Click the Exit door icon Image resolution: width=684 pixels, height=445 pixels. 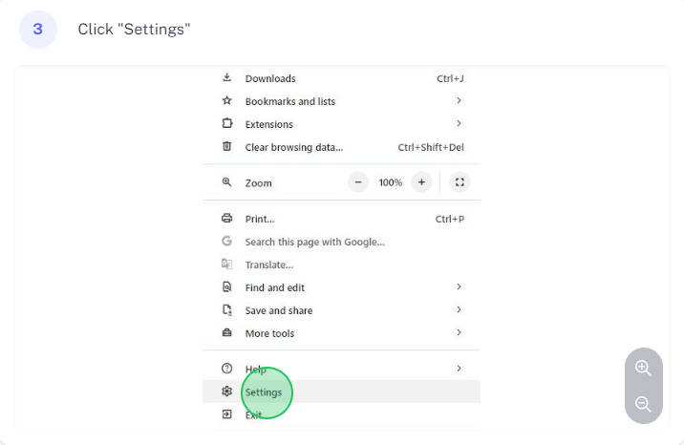226,414
